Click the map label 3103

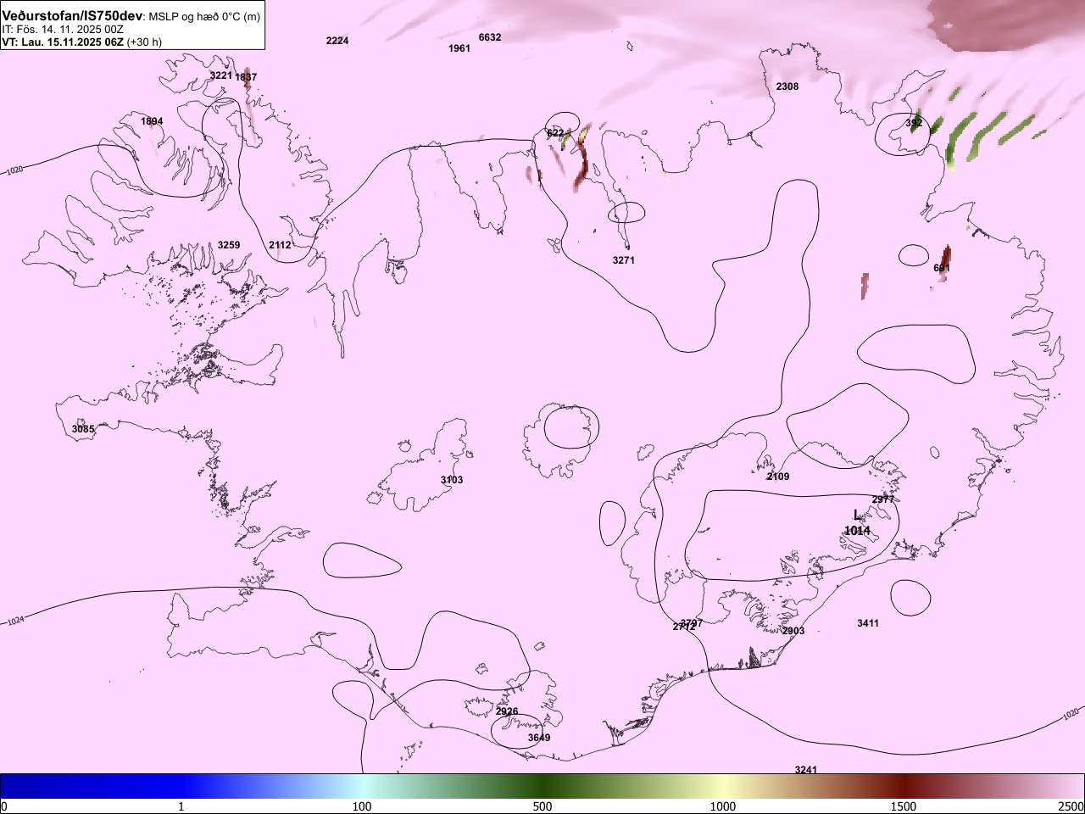pyautogui.click(x=452, y=480)
